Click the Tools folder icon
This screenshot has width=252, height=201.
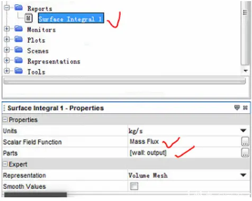(19, 71)
